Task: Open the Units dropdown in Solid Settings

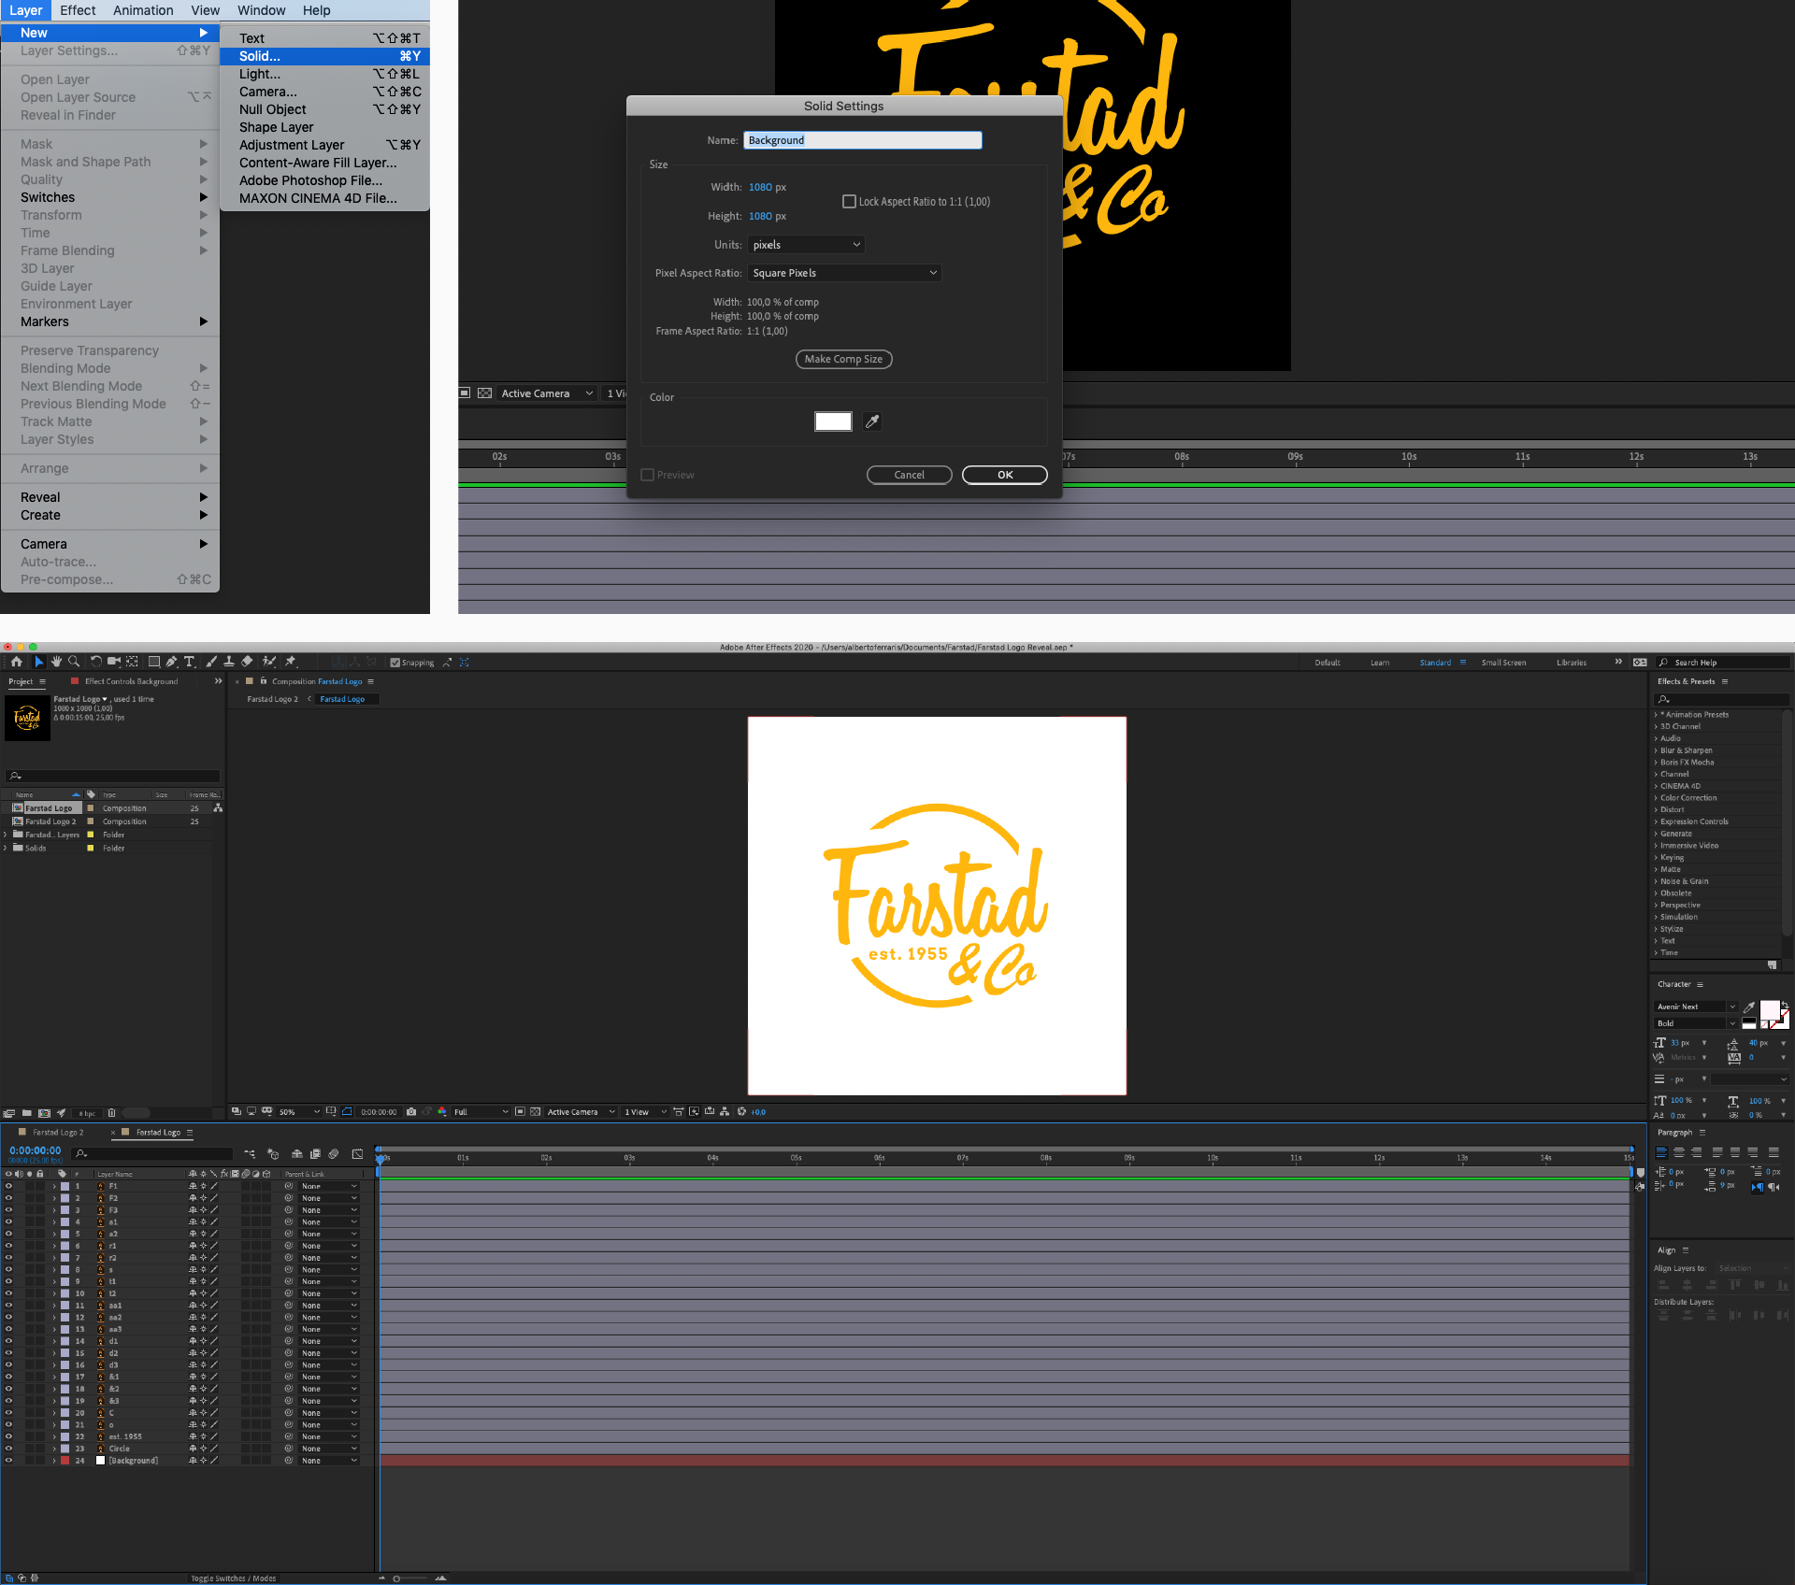Action: pos(806,245)
